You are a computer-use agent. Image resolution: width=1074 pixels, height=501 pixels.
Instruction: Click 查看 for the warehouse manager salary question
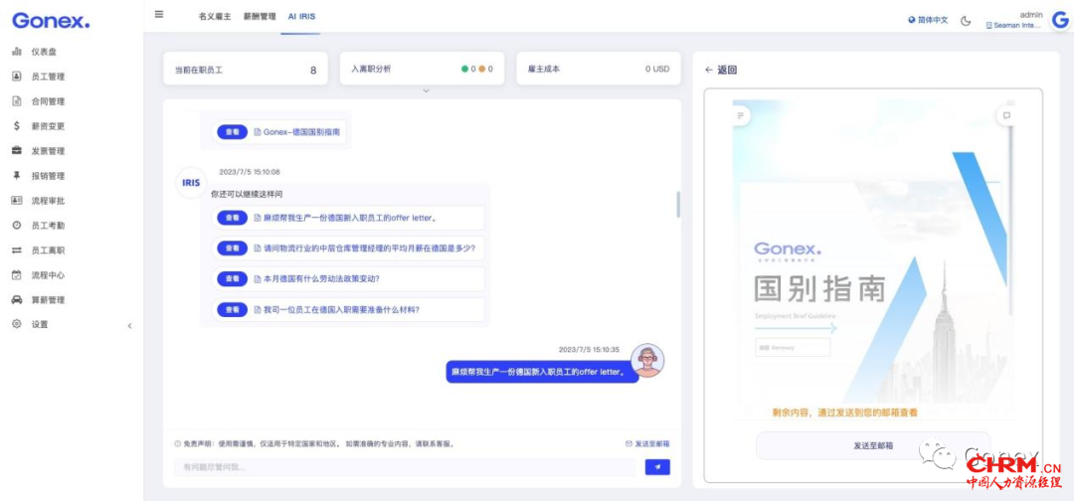pos(232,249)
